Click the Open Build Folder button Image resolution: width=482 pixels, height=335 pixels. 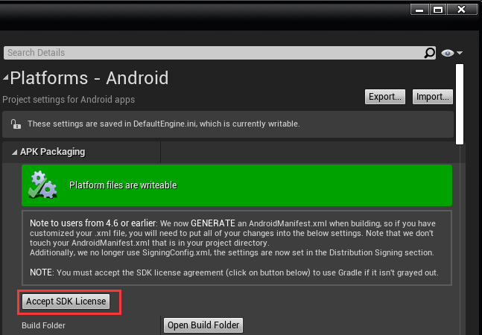(203, 325)
